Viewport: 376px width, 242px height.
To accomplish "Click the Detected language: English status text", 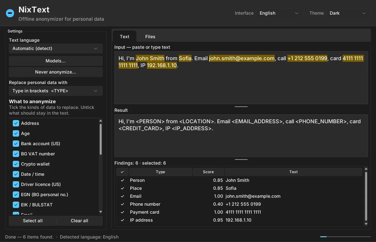I will tap(89, 237).
